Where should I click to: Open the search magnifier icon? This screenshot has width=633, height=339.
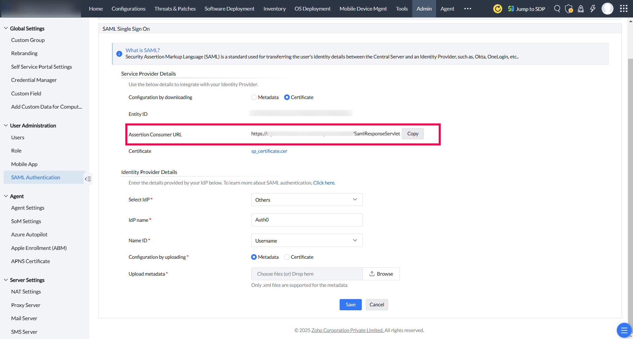[x=557, y=9]
